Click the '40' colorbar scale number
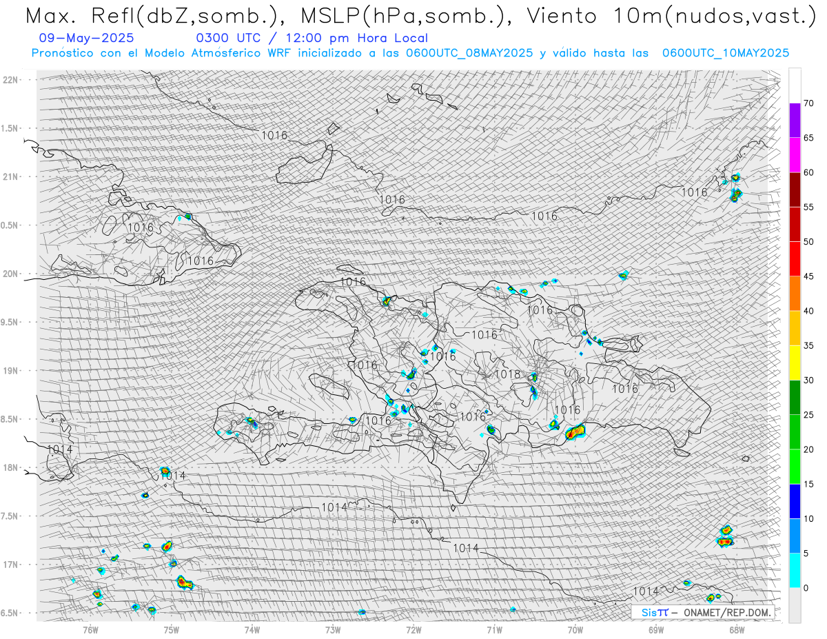Viewport: 827px width, 639px height. pos(808,311)
